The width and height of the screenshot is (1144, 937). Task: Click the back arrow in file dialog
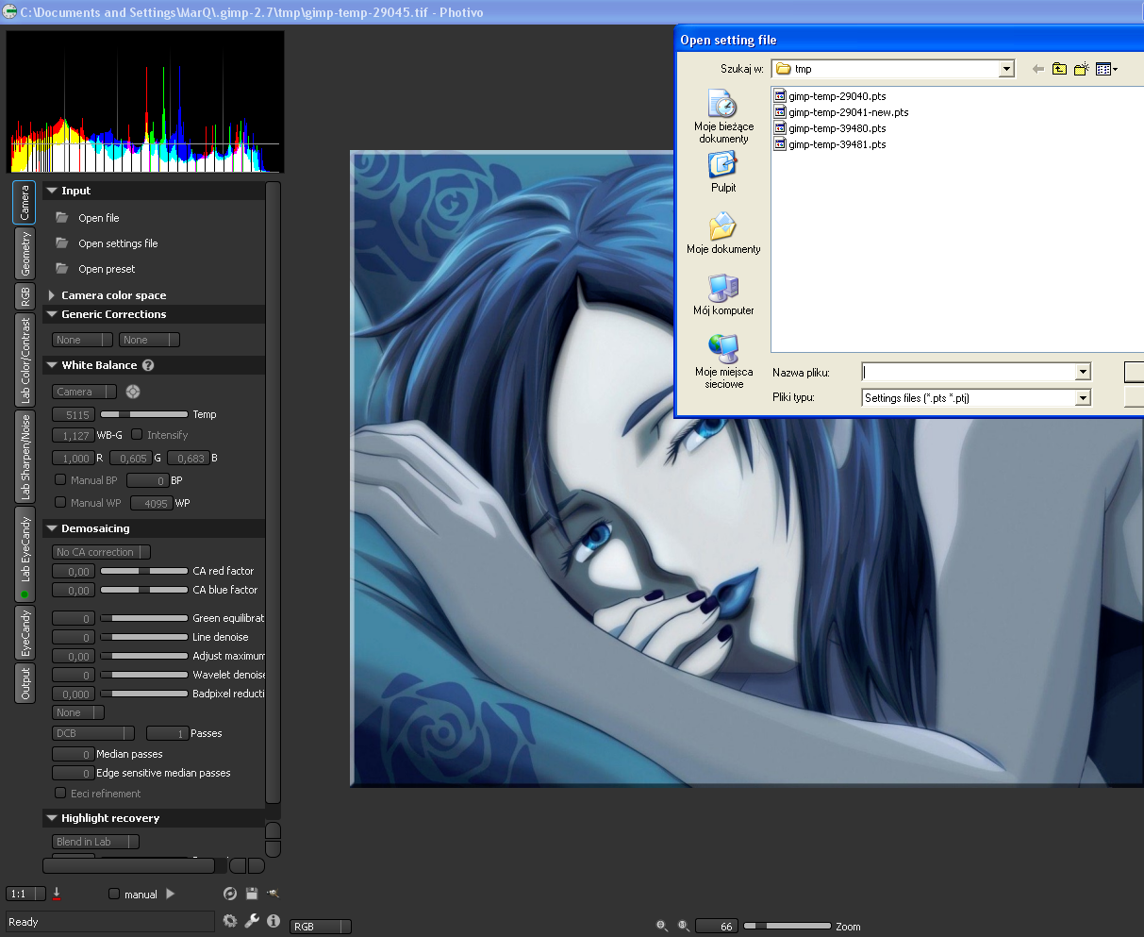tap(1038, 69)
